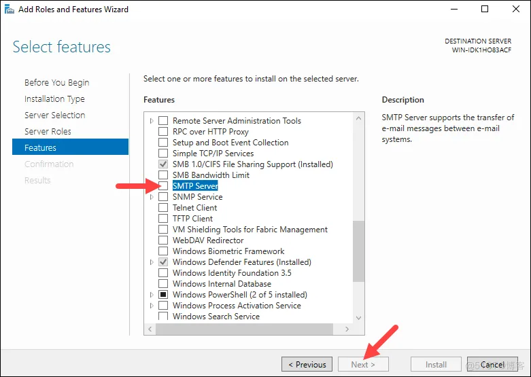Open the Before You Begin page
Image resolution: width=531 pixels, height=377 pixels.
tap(56, 82)
